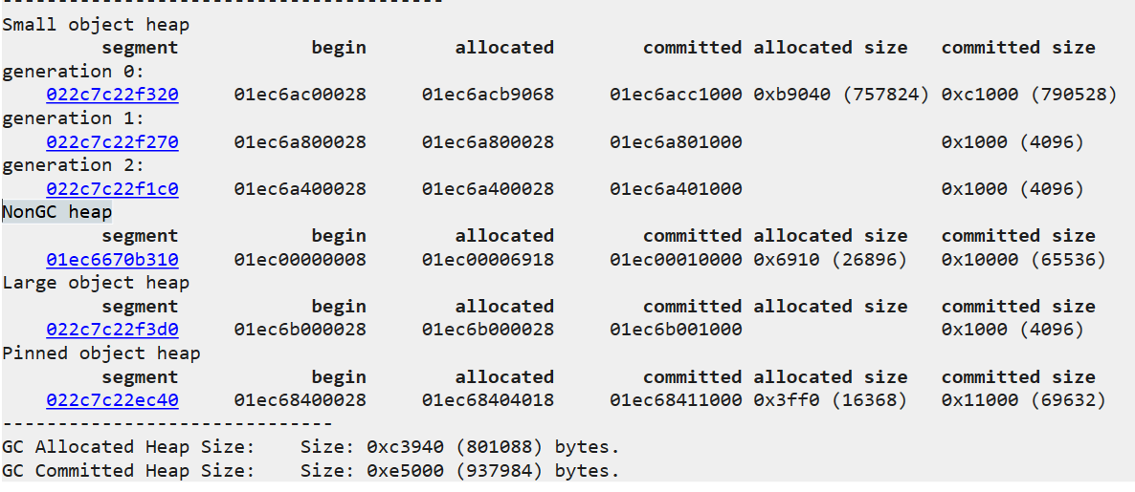This screenshot has width=1135, height=492.
Task: Click the generation 2: label
Action: pos(74,165)
